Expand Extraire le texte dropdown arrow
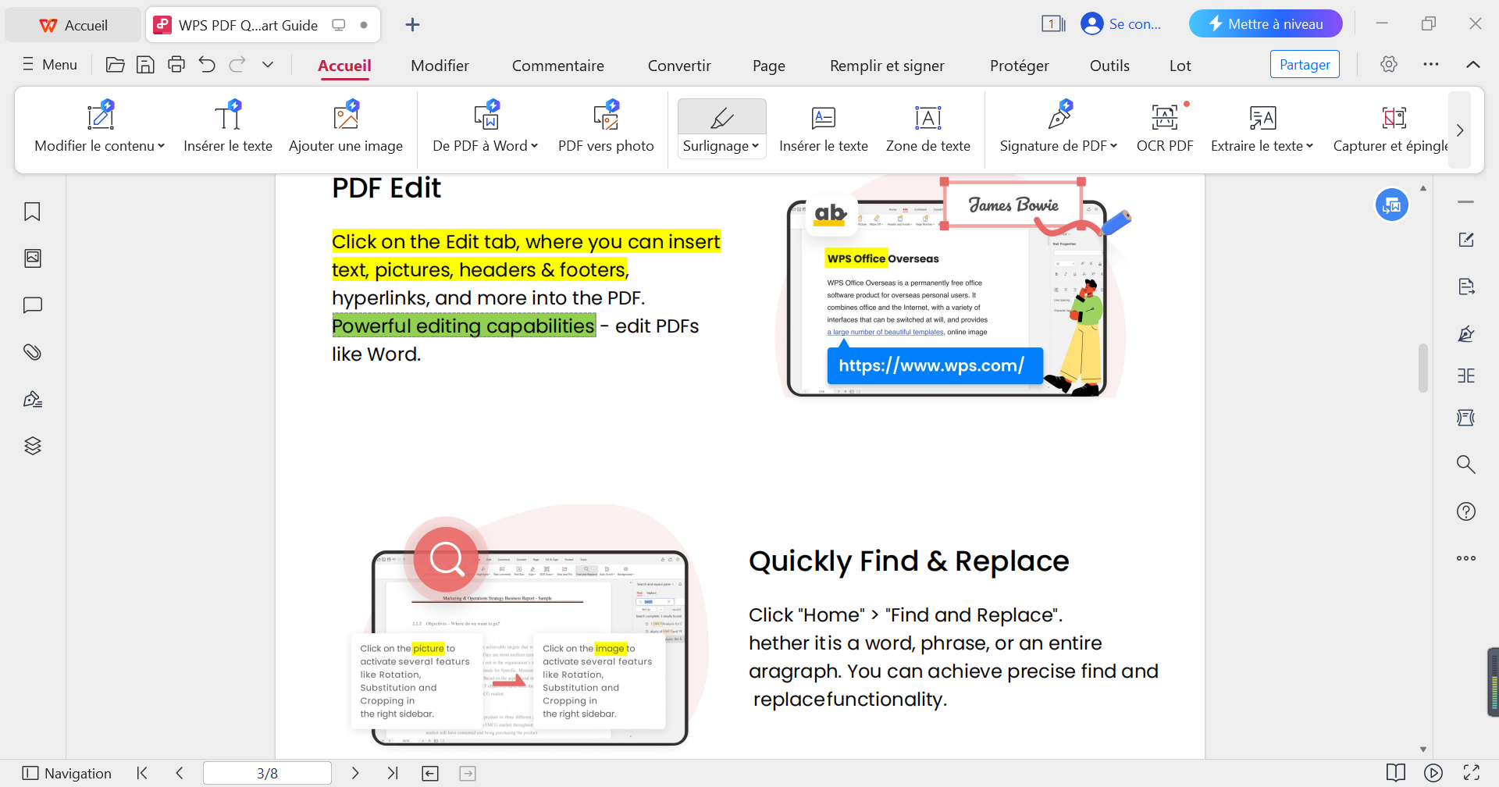This screenshot has width=1499, height=787. pyautogui.click(x=1309, y=146)
